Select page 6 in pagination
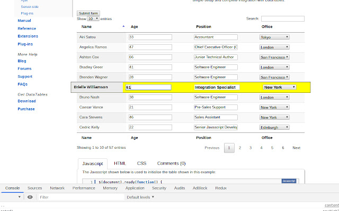 [283, 148]
